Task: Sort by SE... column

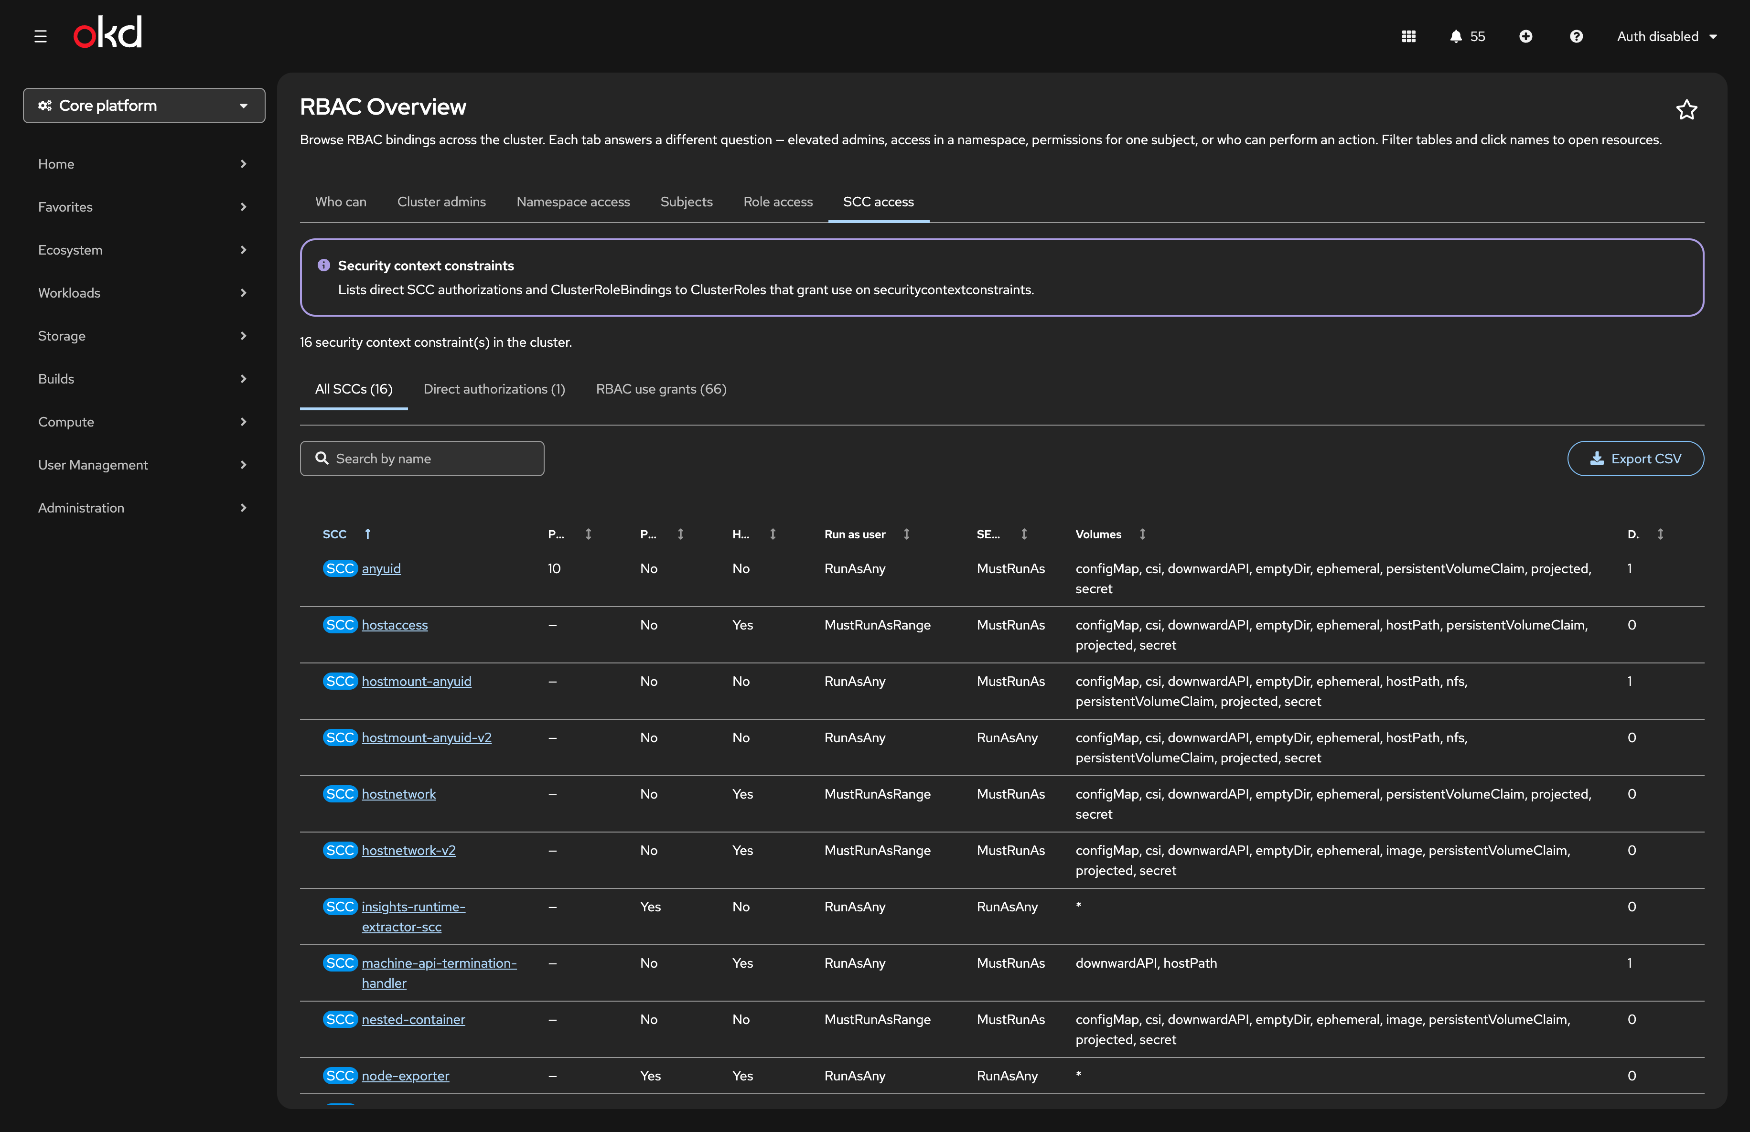Action: [1023, 534]
